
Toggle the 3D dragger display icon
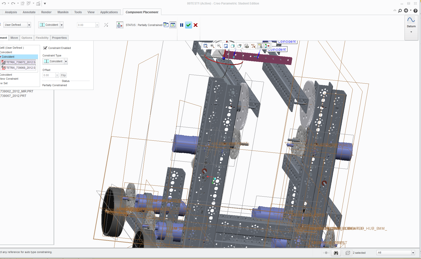120,25
